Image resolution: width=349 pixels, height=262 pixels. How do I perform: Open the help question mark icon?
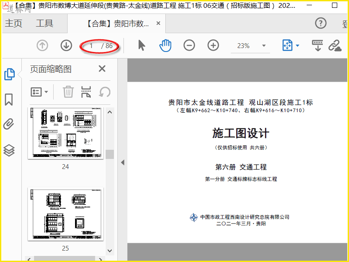(x=321, y=23)
